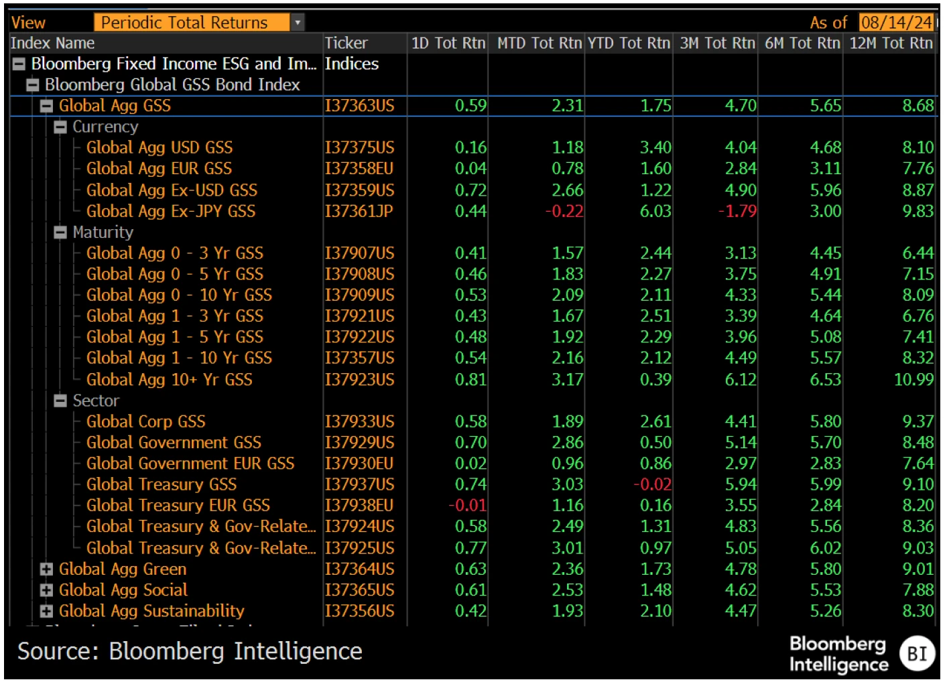Expand the Global Agg Sustainability node
The image size is (947, 684).
46,611
